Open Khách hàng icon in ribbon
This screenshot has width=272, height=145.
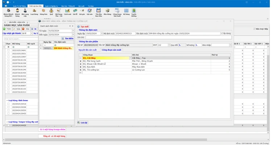click(17, 12)
